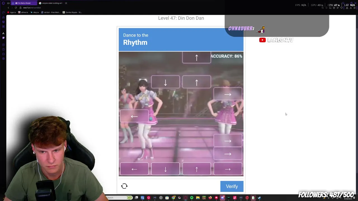Click the player play-triangle icon in the toolbar

[338, 8]
